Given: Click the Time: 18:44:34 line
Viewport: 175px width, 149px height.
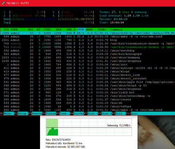Looking at the screenshot, I should (112, 23).
